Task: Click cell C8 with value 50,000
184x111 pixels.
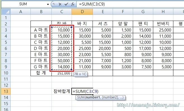Action: coord(62,61)
